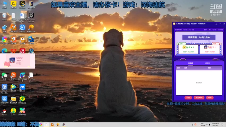Open the blue circular-dial shortcut beside NetEase Music
This screenshot has width=226, height=127.
[31, 51]
